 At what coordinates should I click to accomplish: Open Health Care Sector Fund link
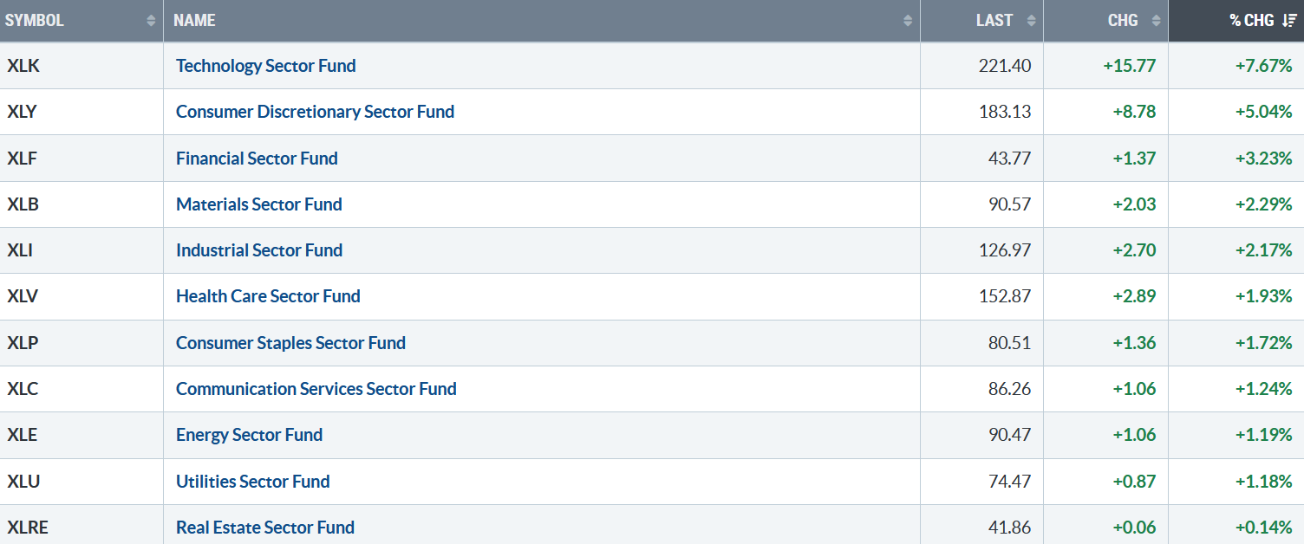[268, 296]
